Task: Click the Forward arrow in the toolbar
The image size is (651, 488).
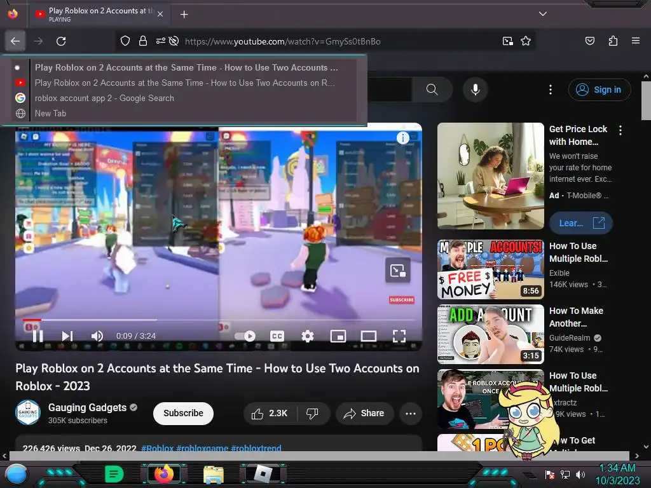Action: click(38, 41)
